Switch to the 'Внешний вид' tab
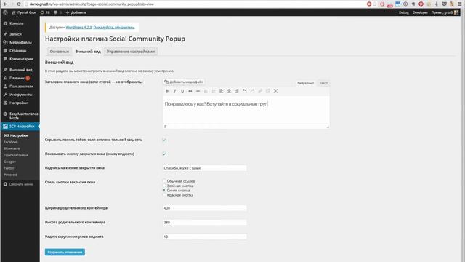Screen dimensions: 465x262 tap(88, 52)
